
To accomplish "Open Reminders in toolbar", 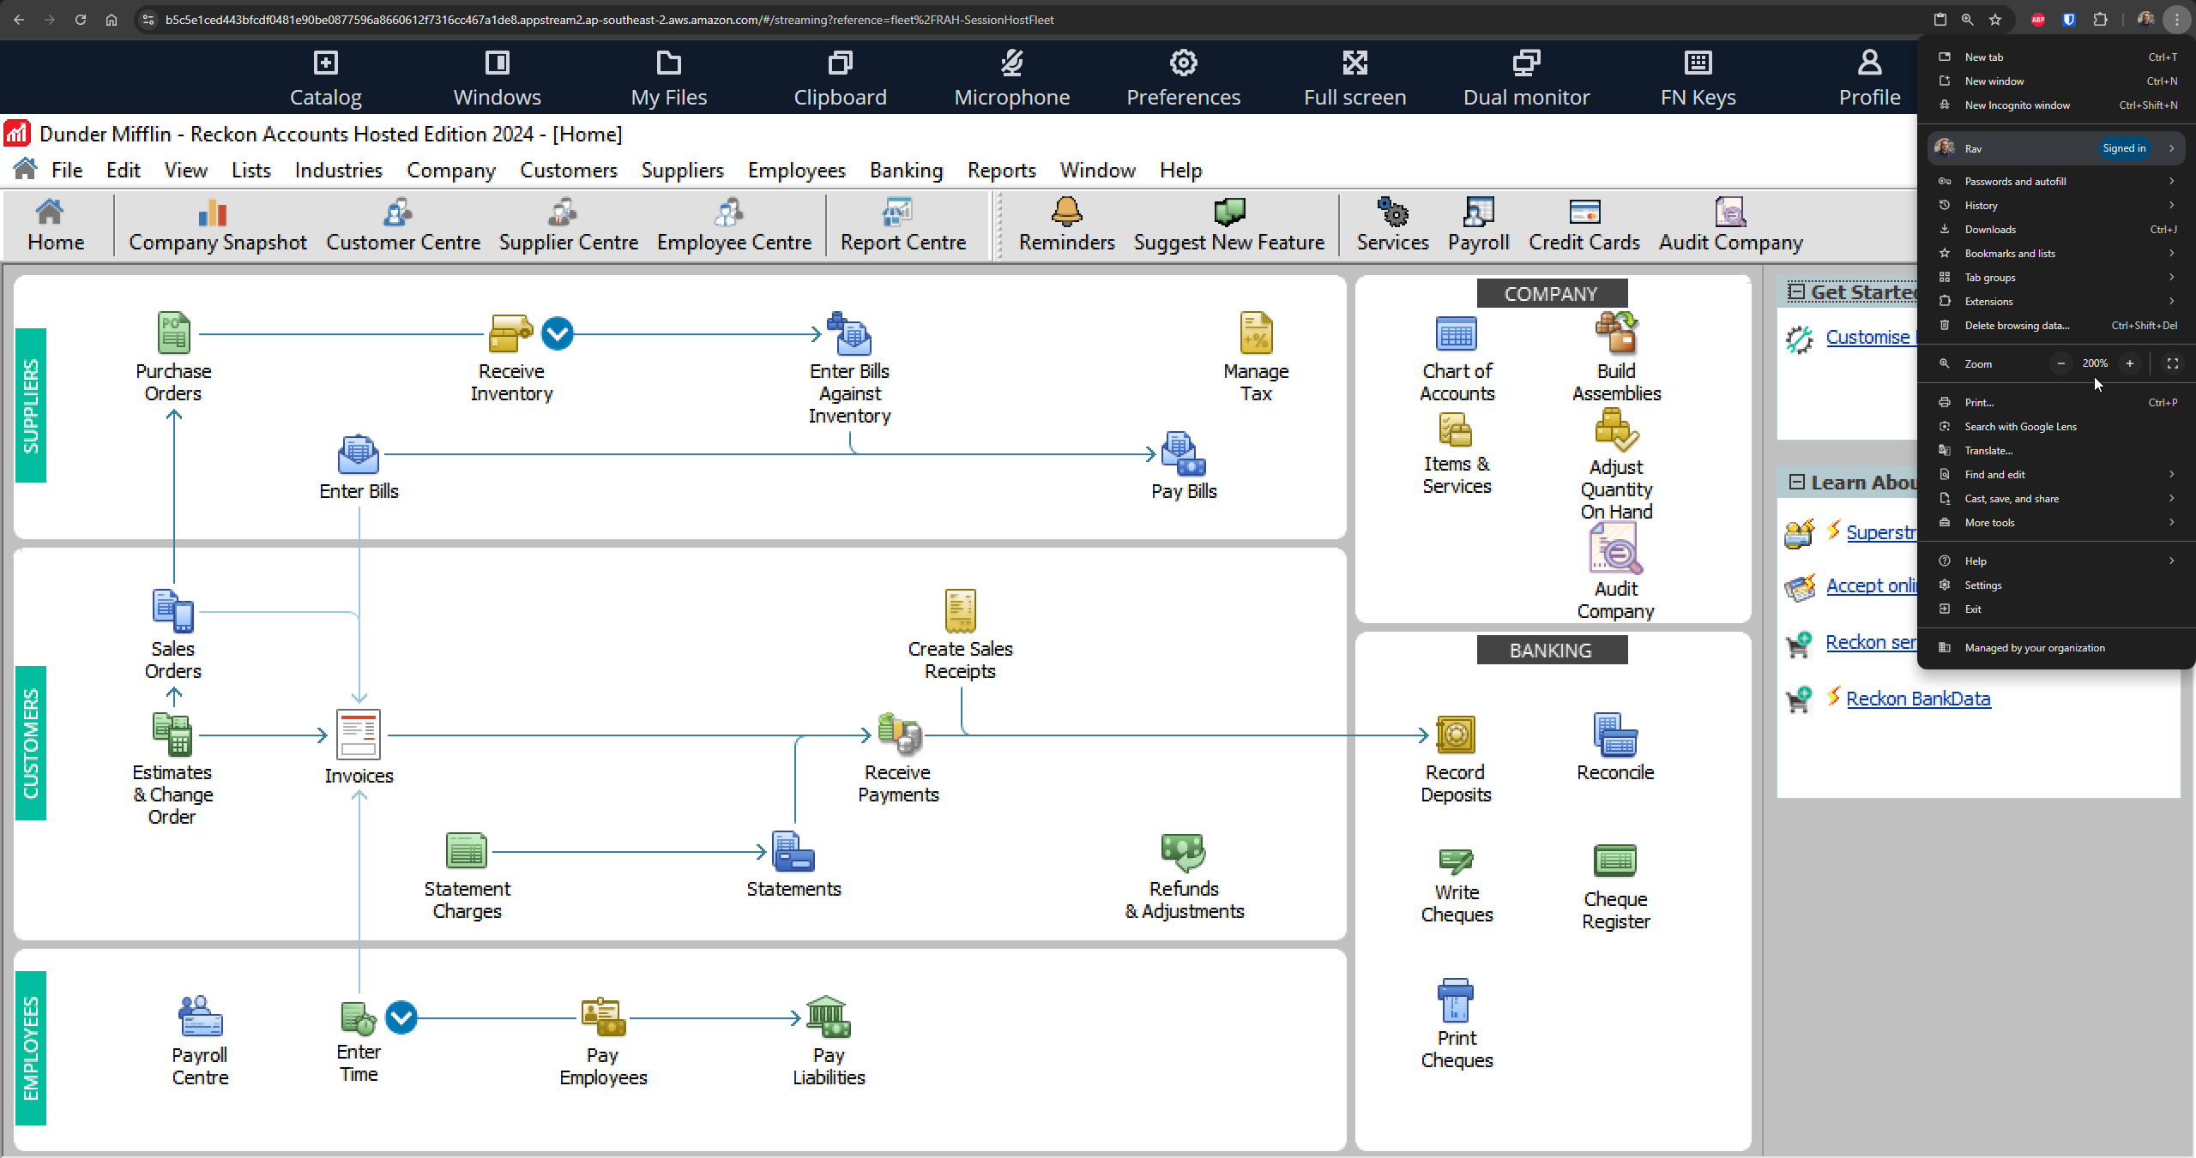I will click(1066, 225).
